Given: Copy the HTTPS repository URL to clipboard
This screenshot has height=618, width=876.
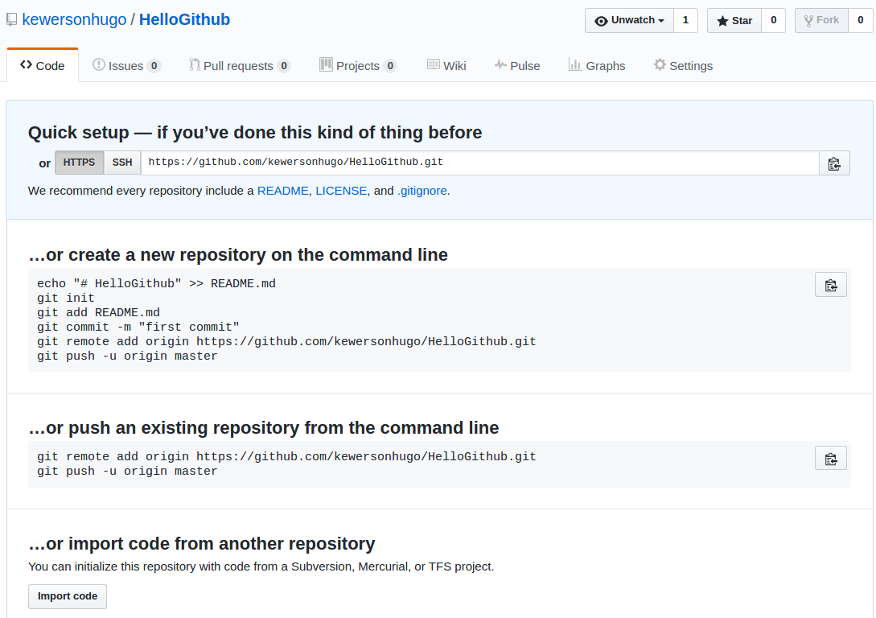Looking at the screenshot, I should point(834,163).
